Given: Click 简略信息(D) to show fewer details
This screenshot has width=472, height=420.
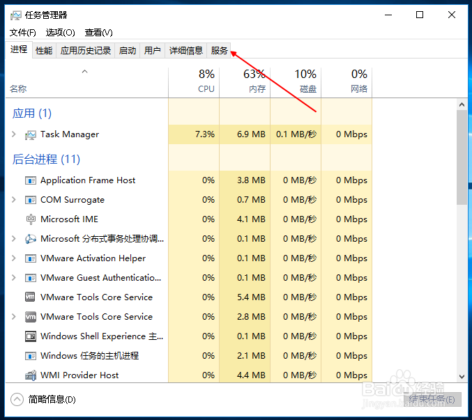Looking at the screenshot, I should click(52, 400).
